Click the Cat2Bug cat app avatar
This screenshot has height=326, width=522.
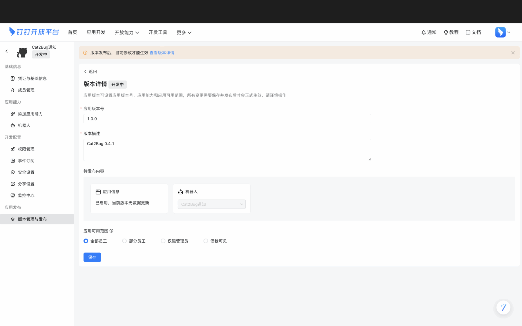coord(22,52)
